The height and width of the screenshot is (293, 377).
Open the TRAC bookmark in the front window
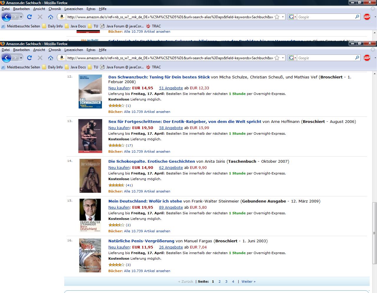[153, 67]
